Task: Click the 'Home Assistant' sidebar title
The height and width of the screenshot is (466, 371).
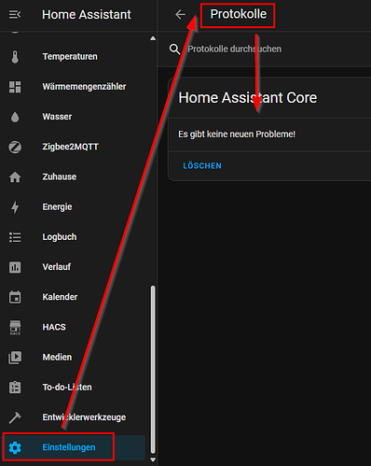Action: pos(87,15)
